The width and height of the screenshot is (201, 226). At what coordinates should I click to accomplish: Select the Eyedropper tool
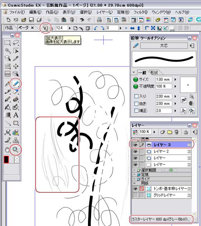point(16,58)
